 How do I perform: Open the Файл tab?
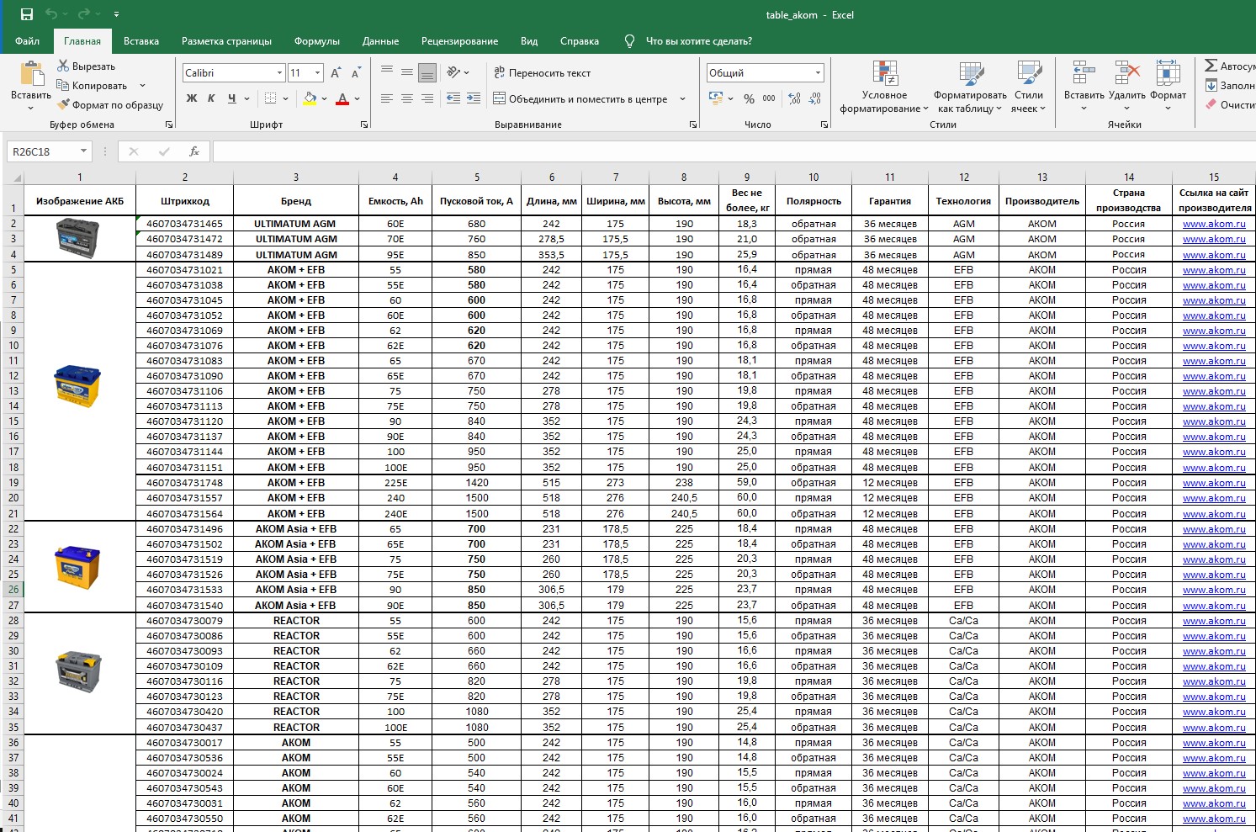pyautogui.click(x=27, y=40)
